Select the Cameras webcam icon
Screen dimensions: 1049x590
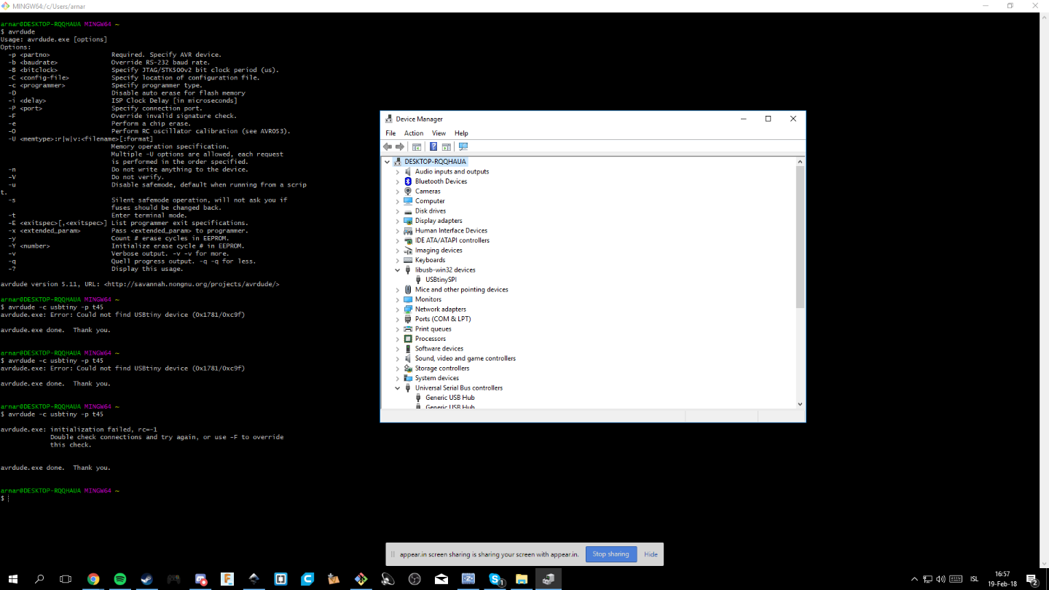[408, 192]
